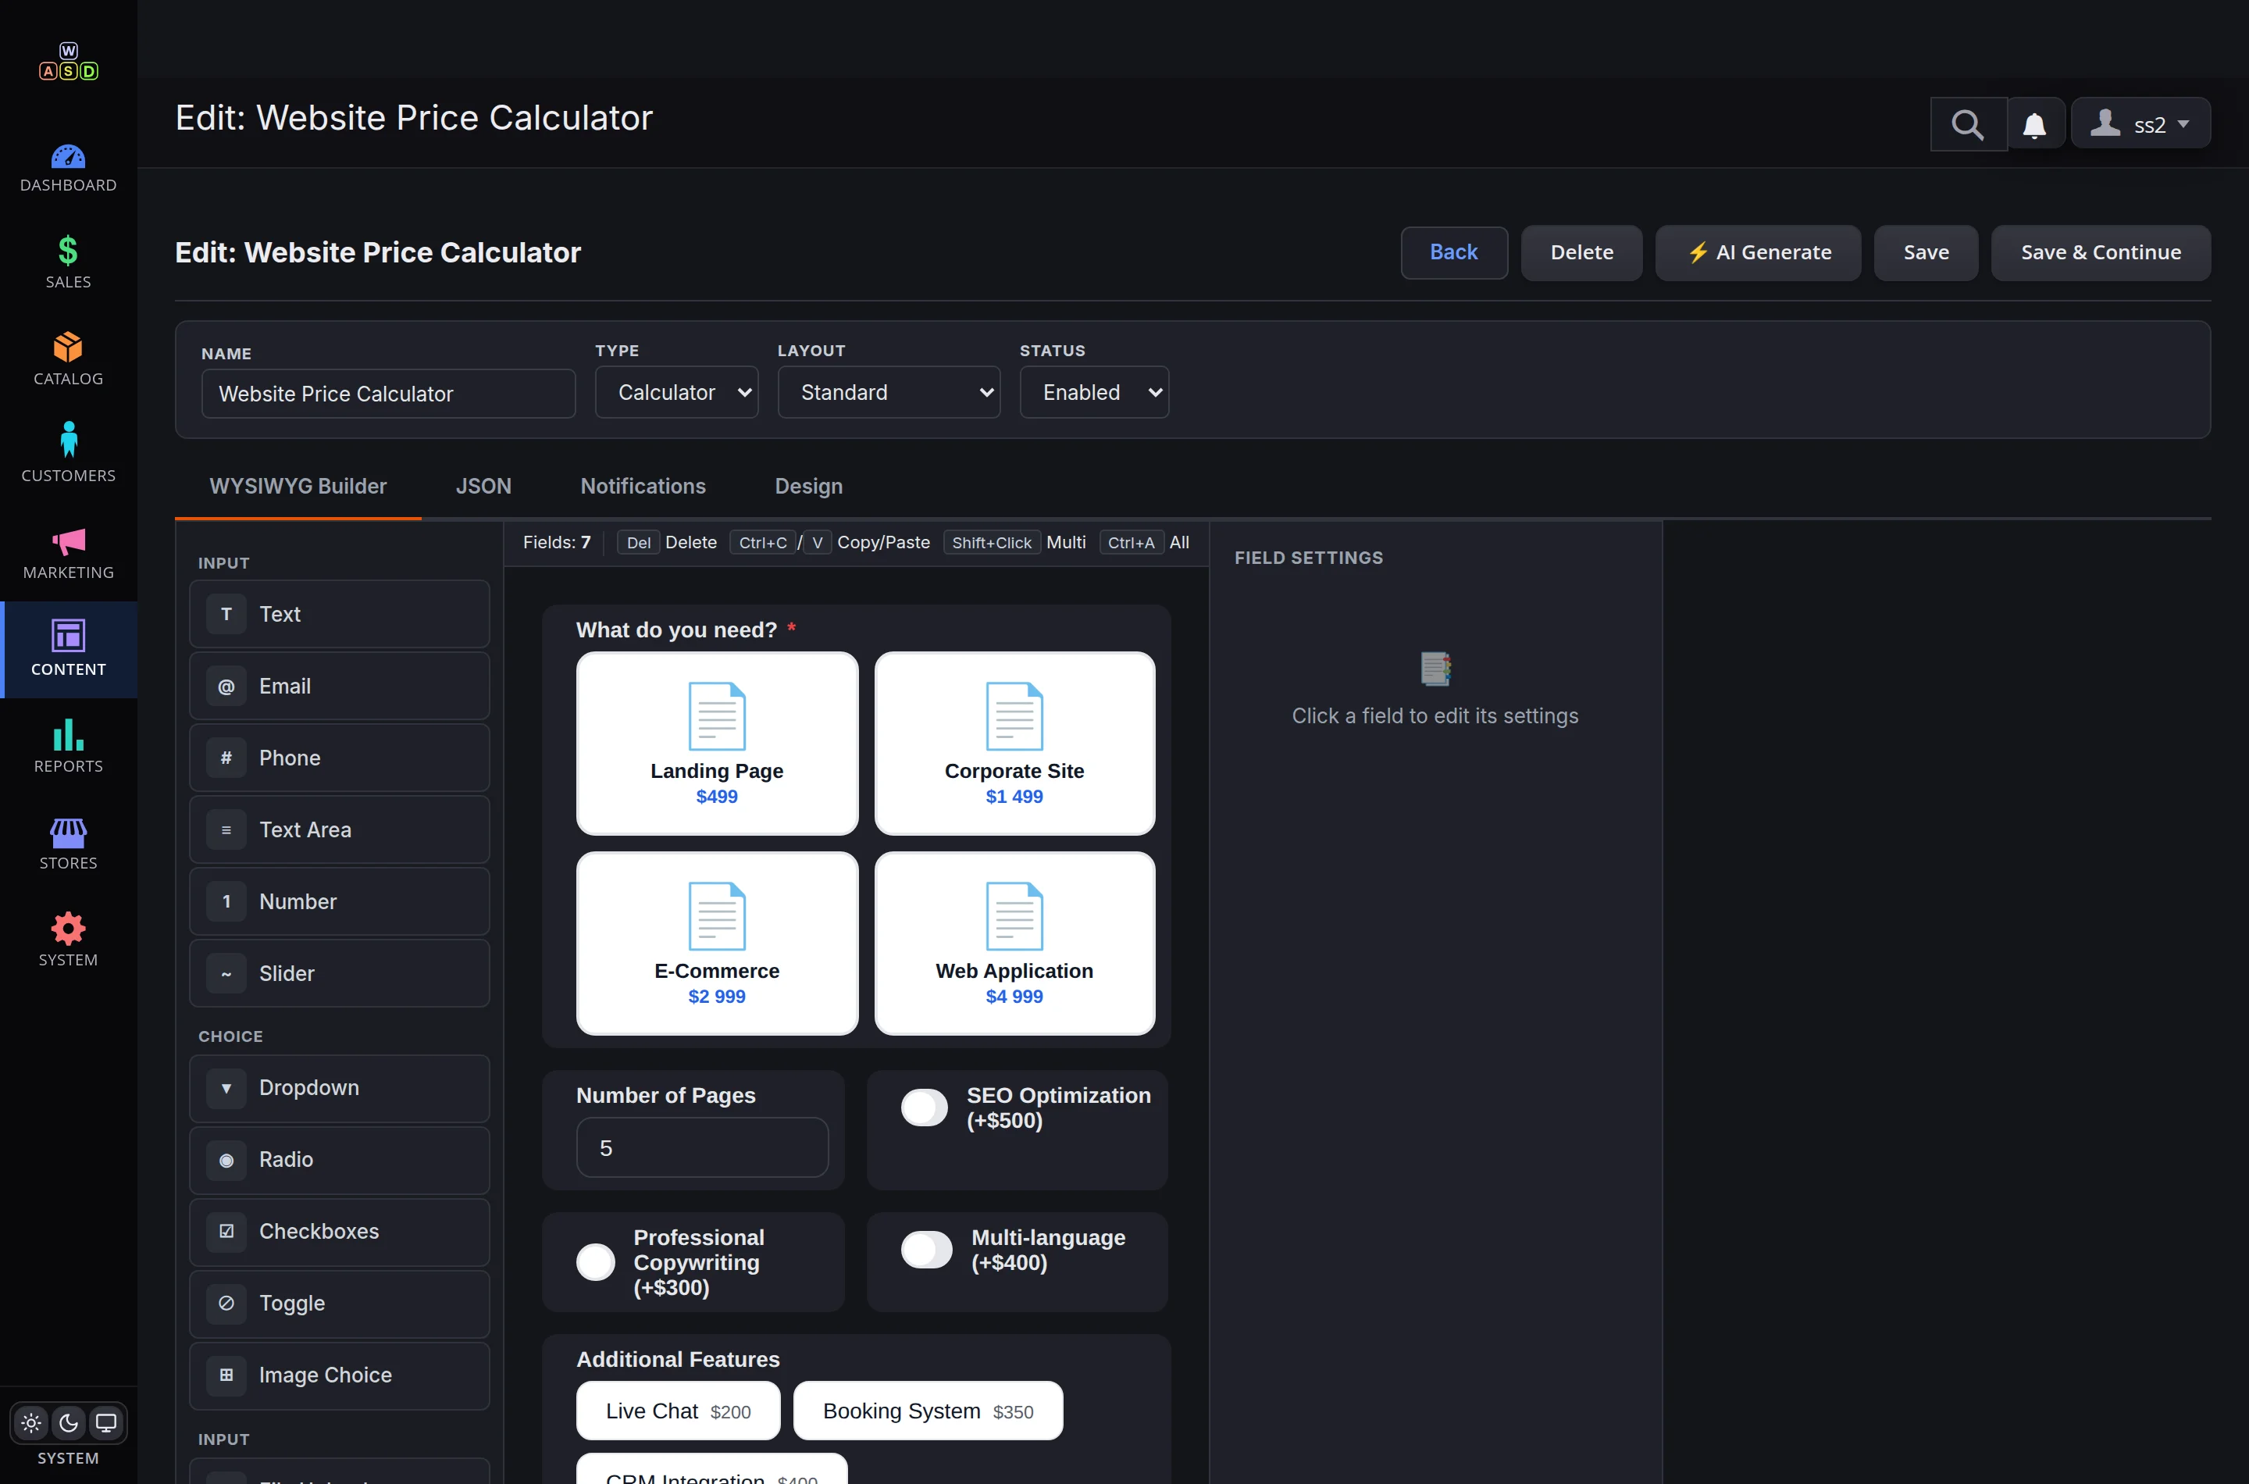
Task: Open the Dashboard speedometer icon
Action: [68, 157]
